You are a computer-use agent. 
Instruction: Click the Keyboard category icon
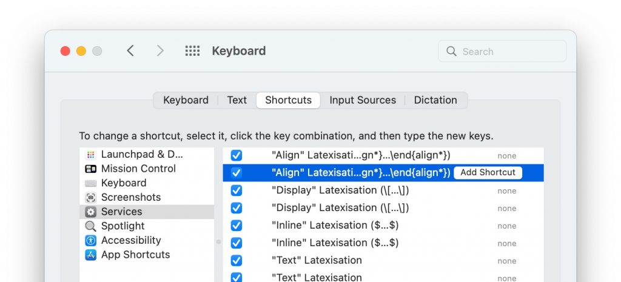pyautogui.click(x=91, y=183)
